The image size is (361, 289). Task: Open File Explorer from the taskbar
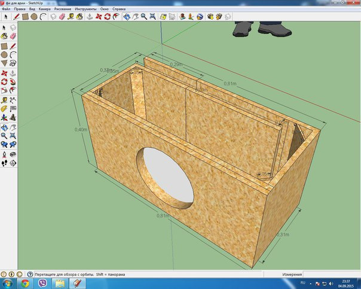(60, 283)
